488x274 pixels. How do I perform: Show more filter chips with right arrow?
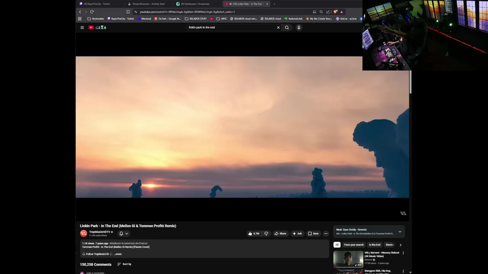400,245
